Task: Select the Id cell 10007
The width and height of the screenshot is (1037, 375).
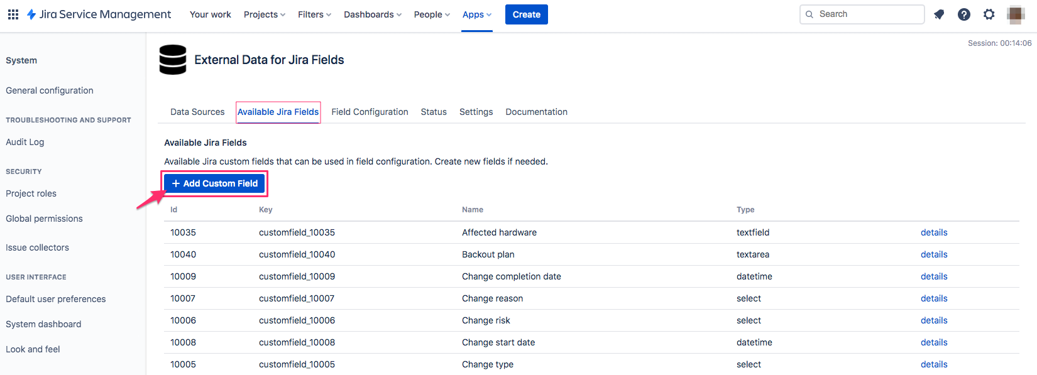Action: point(183,298)
